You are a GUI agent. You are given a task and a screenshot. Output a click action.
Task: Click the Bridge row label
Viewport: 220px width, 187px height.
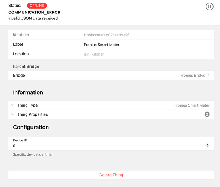(x=19, y=75)
